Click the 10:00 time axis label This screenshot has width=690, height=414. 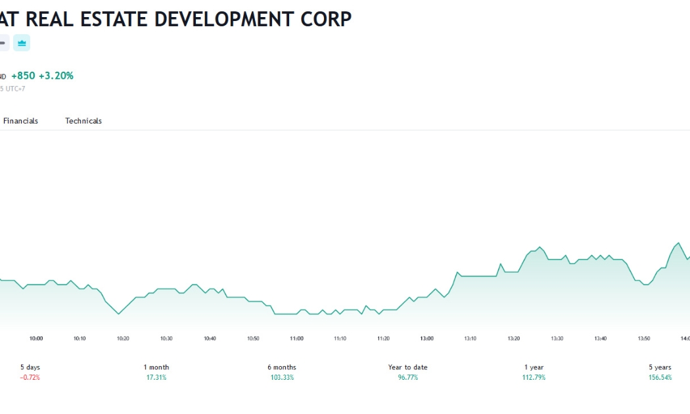pyautogui.click(x=36, y=338)
